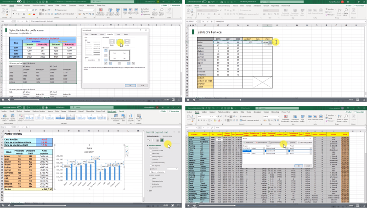This screenshot has height=208, width=367.
Task: Click OK in the sort dialog
Action: tap(299, 166)
